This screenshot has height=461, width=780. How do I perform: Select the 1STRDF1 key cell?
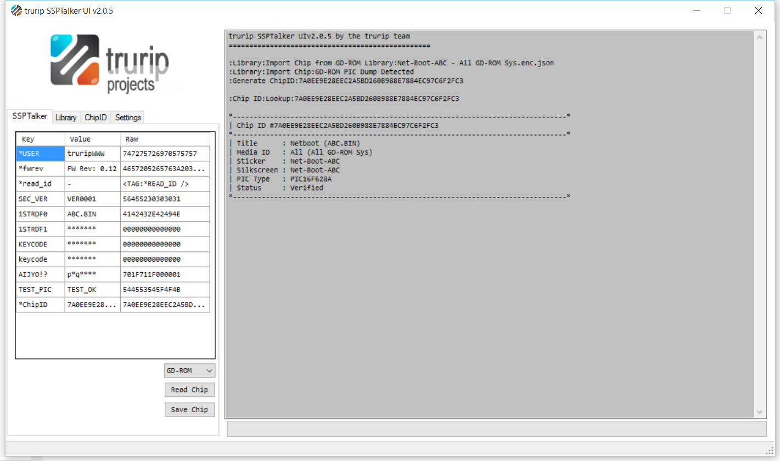click(41, 229)
